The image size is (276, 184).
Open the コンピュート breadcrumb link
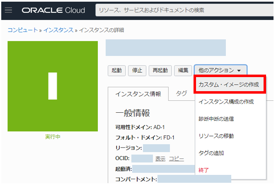(x=22, y=30)
